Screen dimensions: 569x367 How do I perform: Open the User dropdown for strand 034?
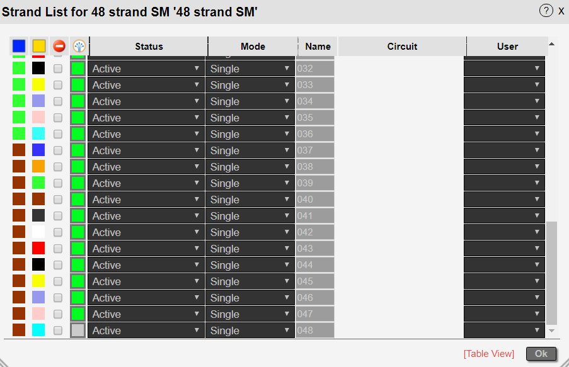(504, 101)
